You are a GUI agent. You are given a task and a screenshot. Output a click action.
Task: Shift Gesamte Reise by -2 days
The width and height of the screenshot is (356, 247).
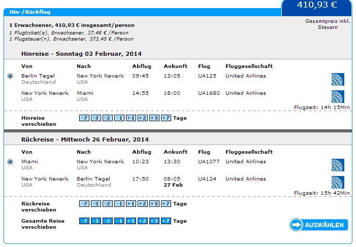click(108, 221)
